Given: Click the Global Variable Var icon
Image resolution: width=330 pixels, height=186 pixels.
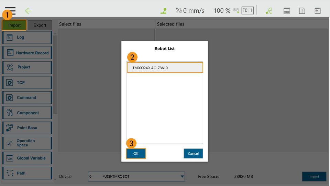Looking at the screenshot, I should [x=10, y=158].
